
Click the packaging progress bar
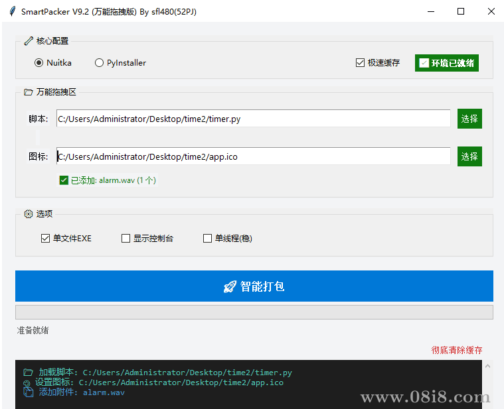point(254,312)
